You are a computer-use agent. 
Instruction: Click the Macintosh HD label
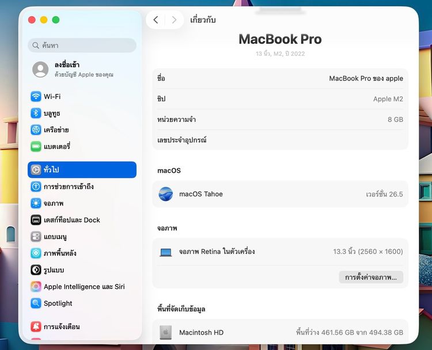tap(201, 332)
